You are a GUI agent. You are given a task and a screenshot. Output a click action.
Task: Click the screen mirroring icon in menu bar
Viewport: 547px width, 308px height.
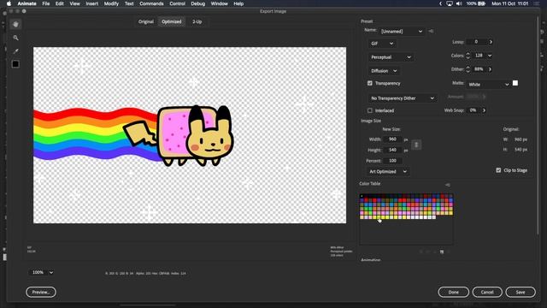click(x=450, y=3)
